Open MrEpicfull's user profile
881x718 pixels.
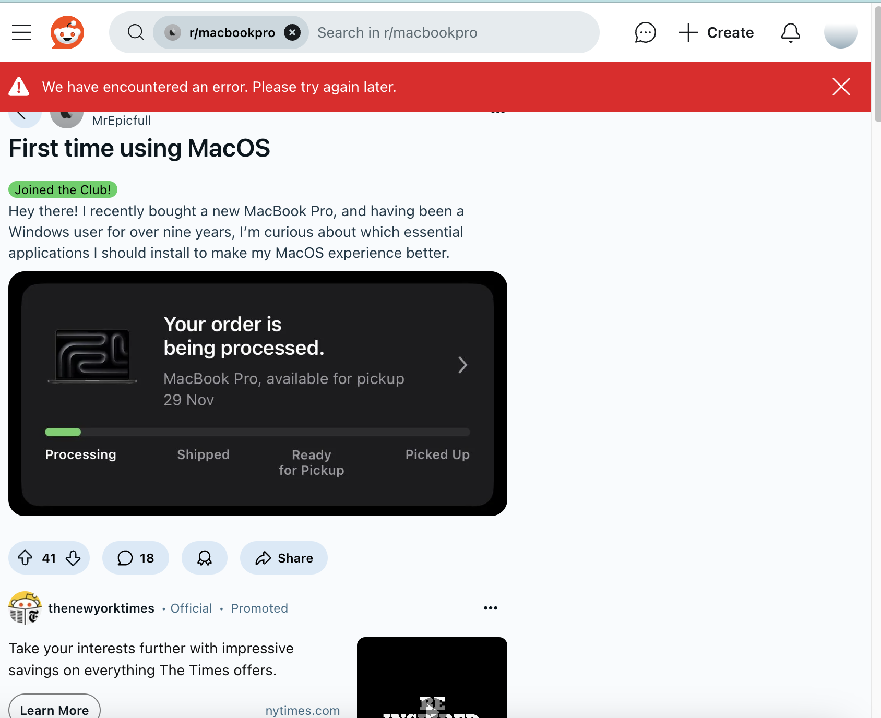(x=121, y=121)
